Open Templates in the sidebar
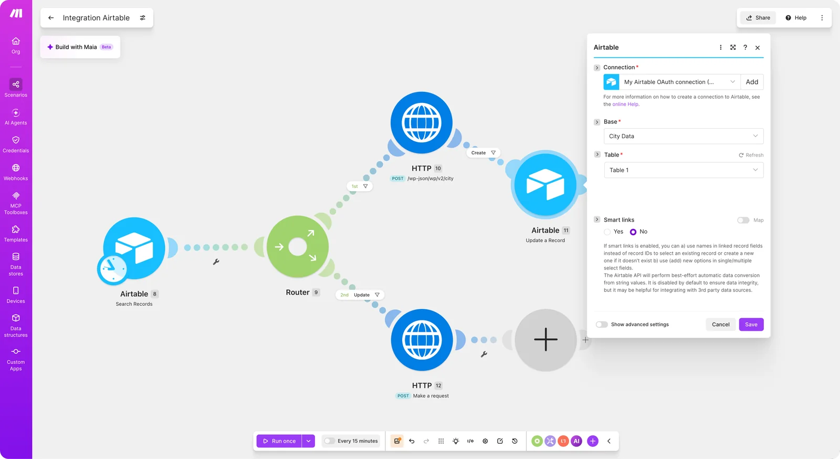 16,234
